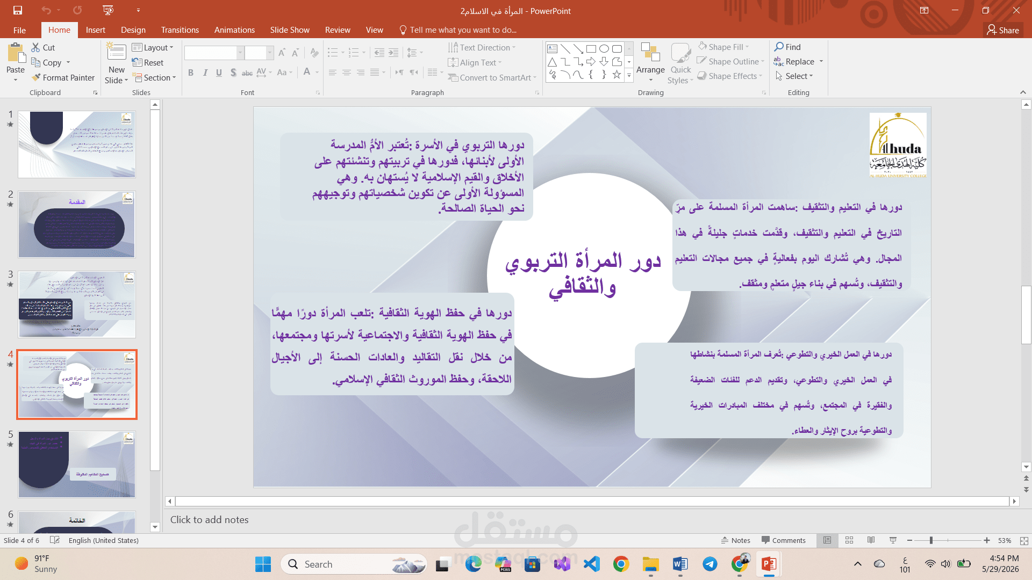1032x580 pixels.
Task: Toggle center text alignment
Action: coord(347,73)
